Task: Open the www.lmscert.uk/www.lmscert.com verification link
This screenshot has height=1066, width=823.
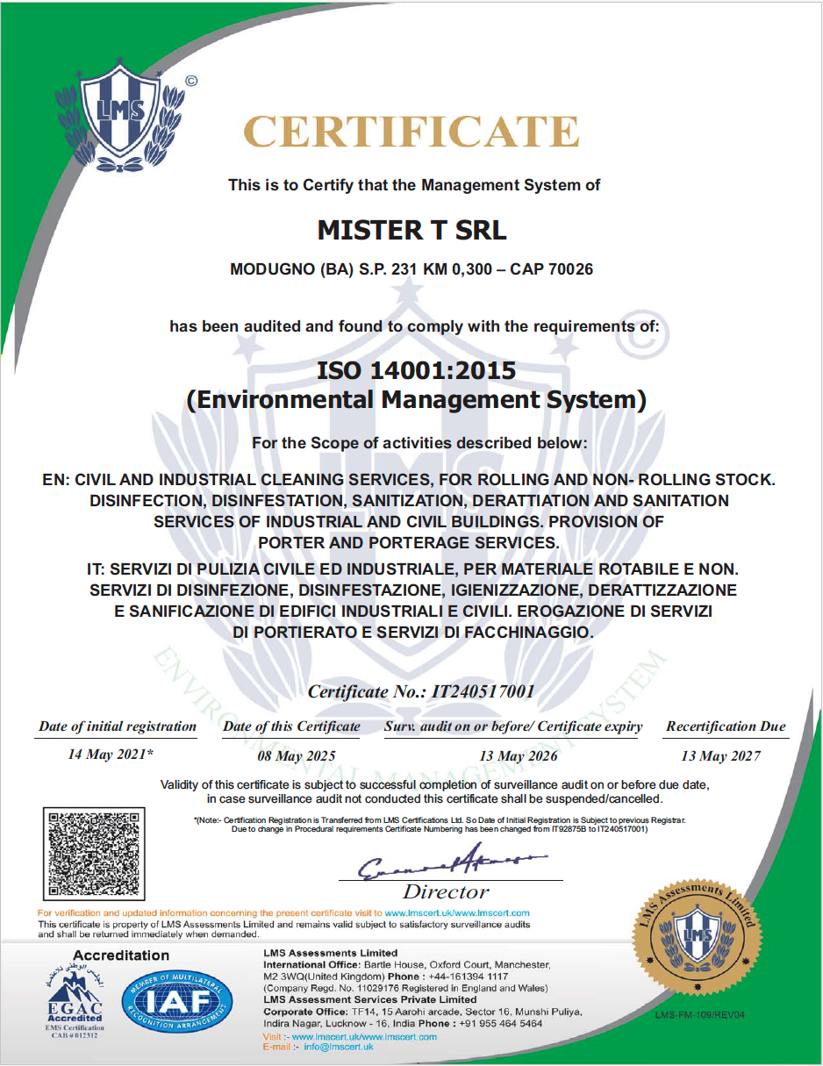Action: pyautogui.click(x=457, y=913)
